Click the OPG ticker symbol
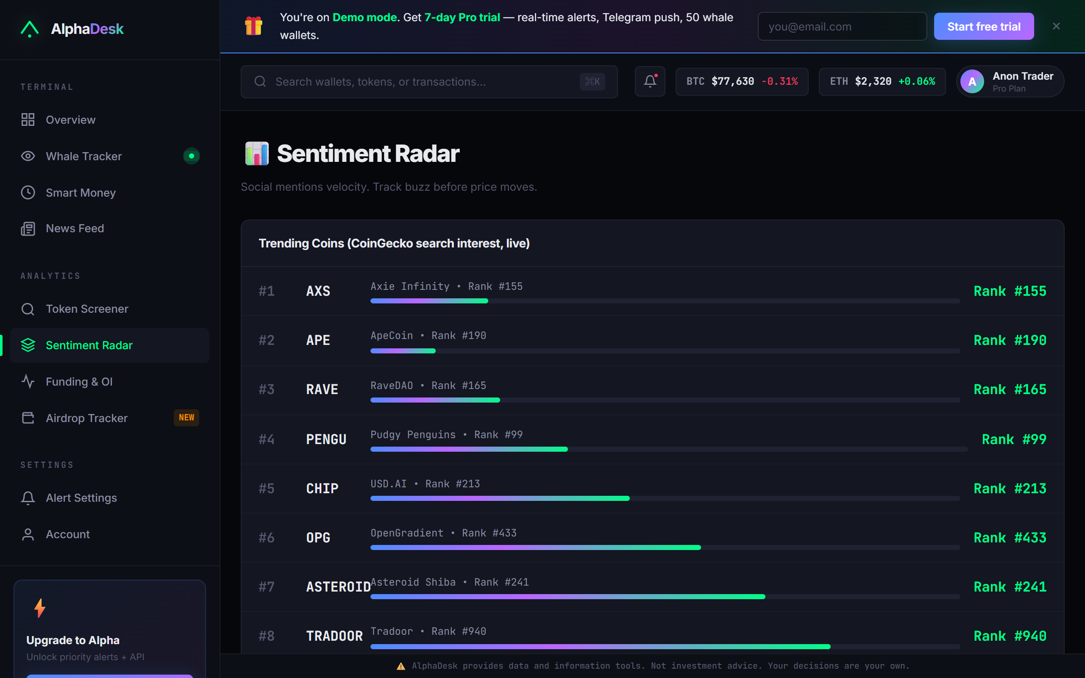 click(x=318, y=538)
